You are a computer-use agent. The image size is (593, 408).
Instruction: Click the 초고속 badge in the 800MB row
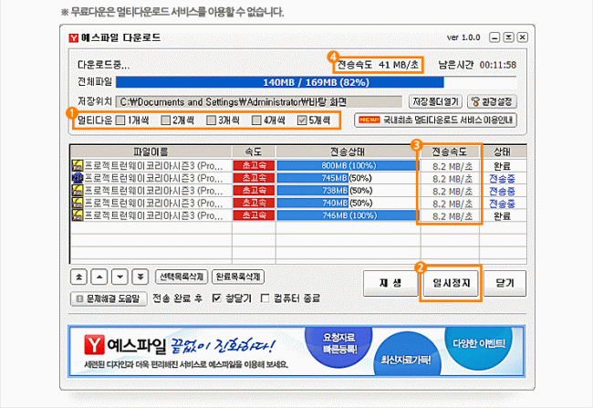point(254,165)
